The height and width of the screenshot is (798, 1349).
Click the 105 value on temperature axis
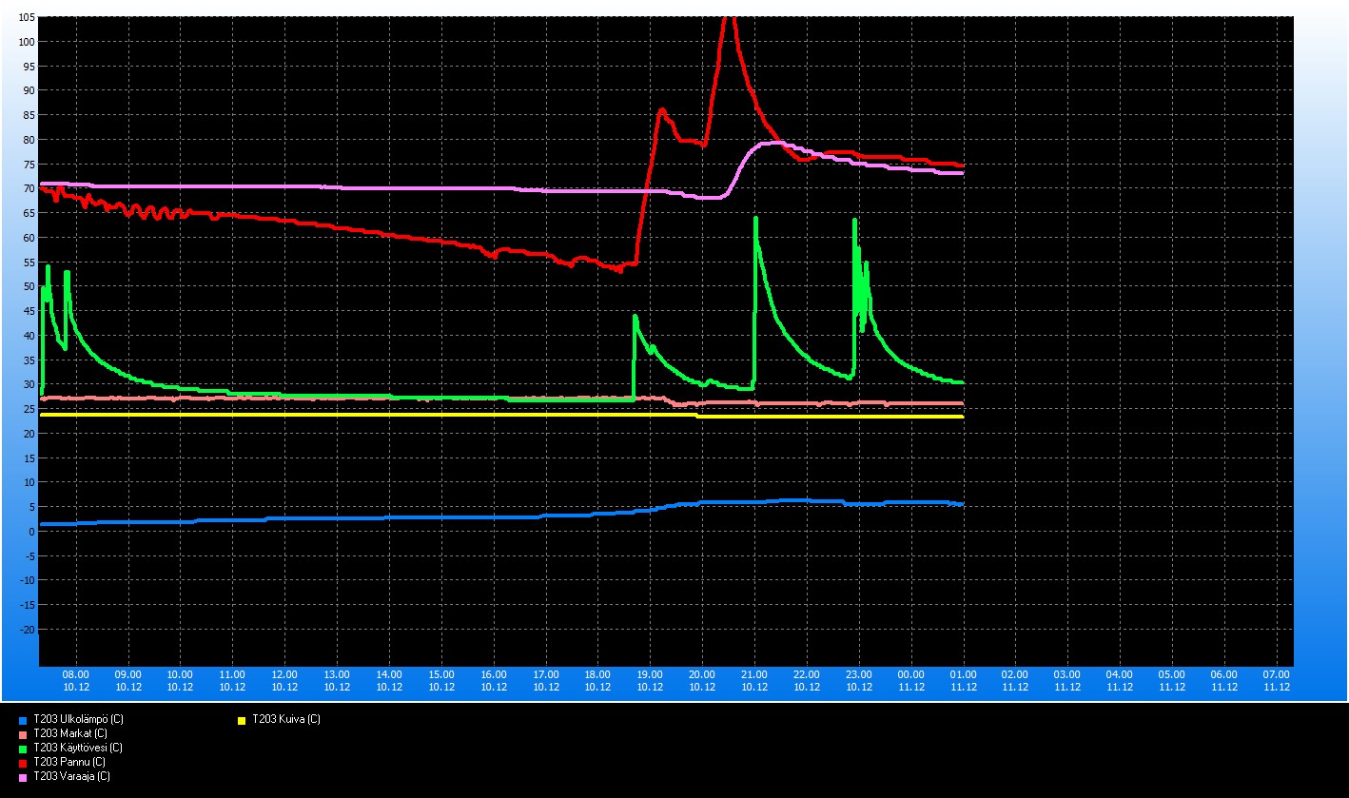pos(26,18)
